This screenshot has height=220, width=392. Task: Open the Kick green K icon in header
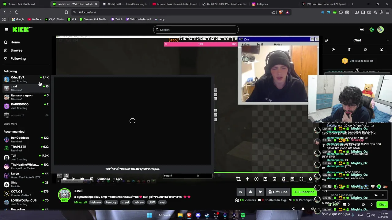tap(371, 30)
